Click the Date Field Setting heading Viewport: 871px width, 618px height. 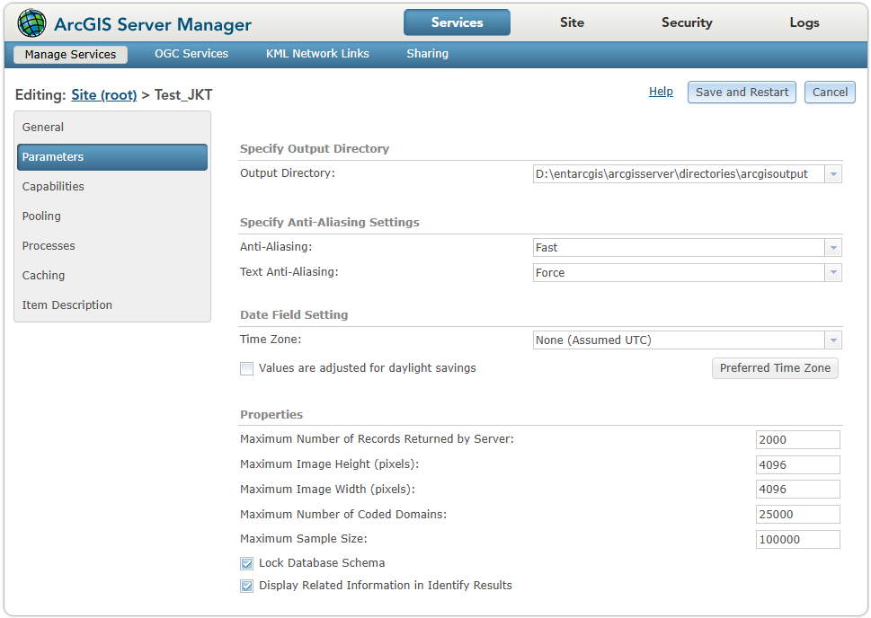pos(294,314)
